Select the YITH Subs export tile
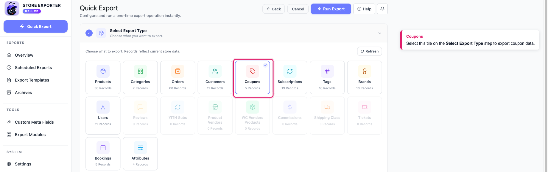The height and width of the screenshot is (172, 548). point(178,116)
